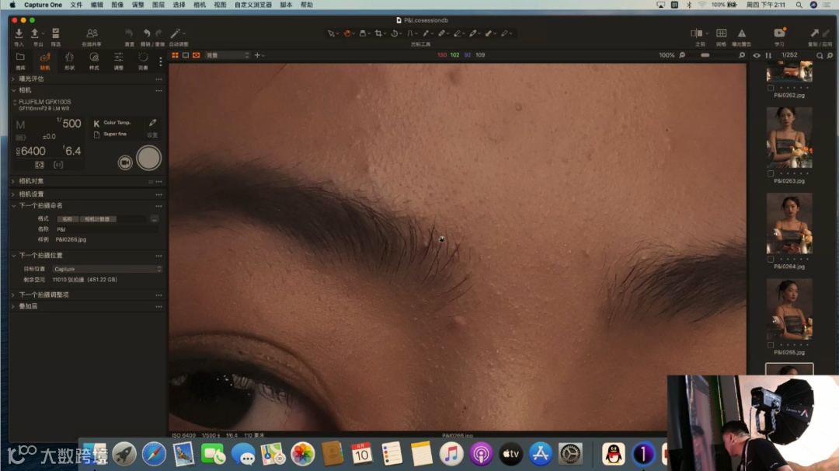The image size is (839, 471).
Task: Open the 背景 layer dropdown above viewer
Action: click(228, 55)
